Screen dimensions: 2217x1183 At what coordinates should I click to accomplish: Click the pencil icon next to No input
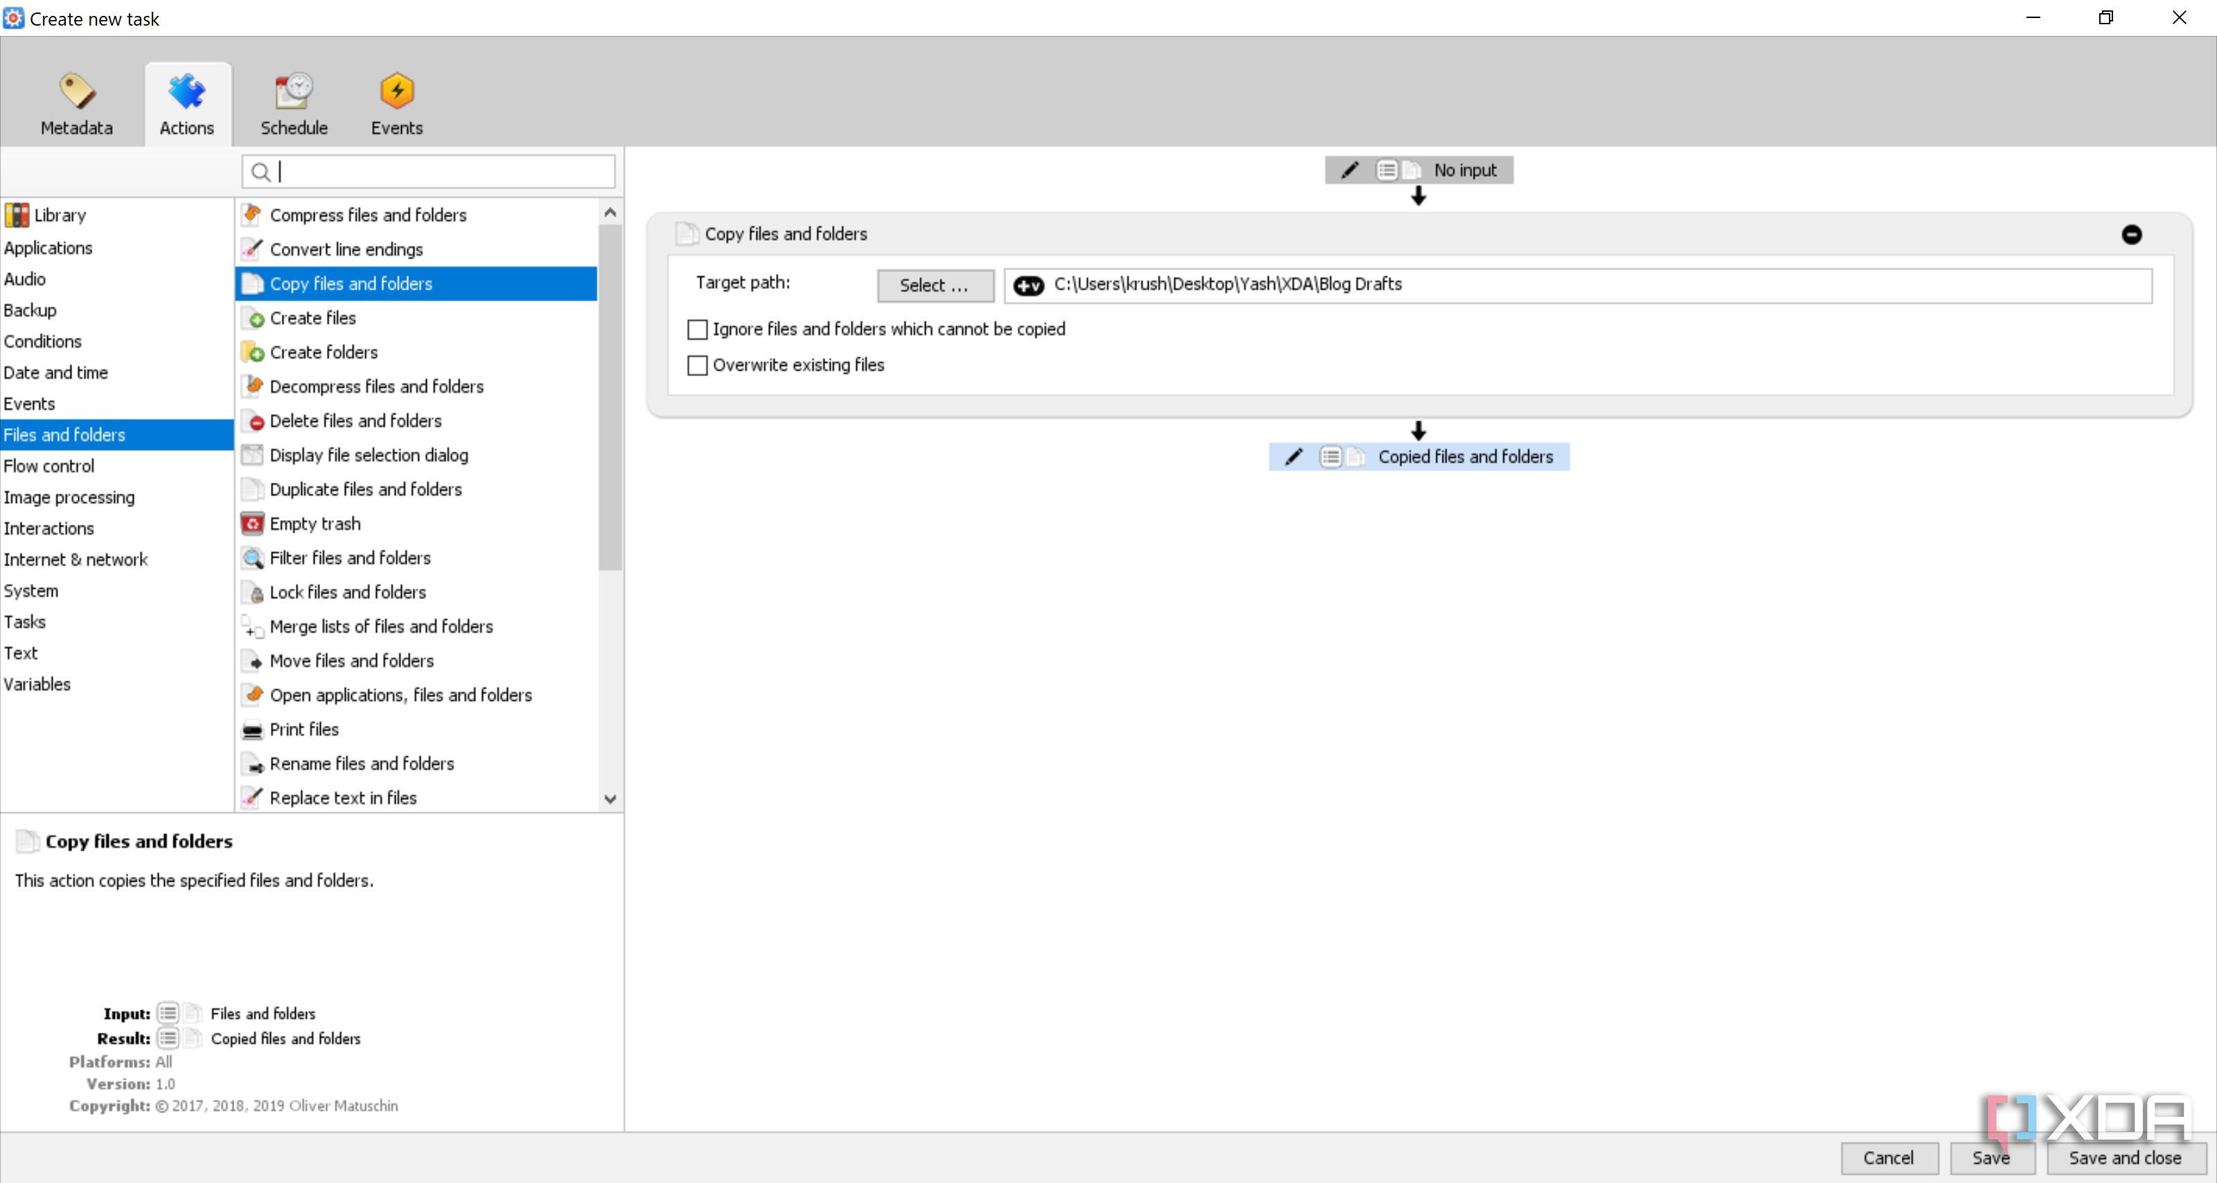1350,170
